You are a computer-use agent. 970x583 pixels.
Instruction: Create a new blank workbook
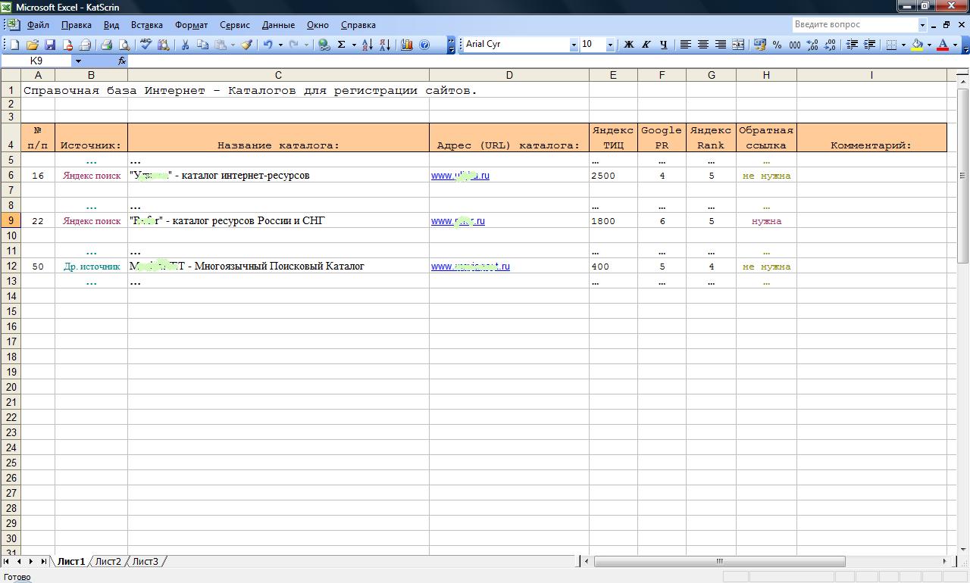tap(14, 45)
